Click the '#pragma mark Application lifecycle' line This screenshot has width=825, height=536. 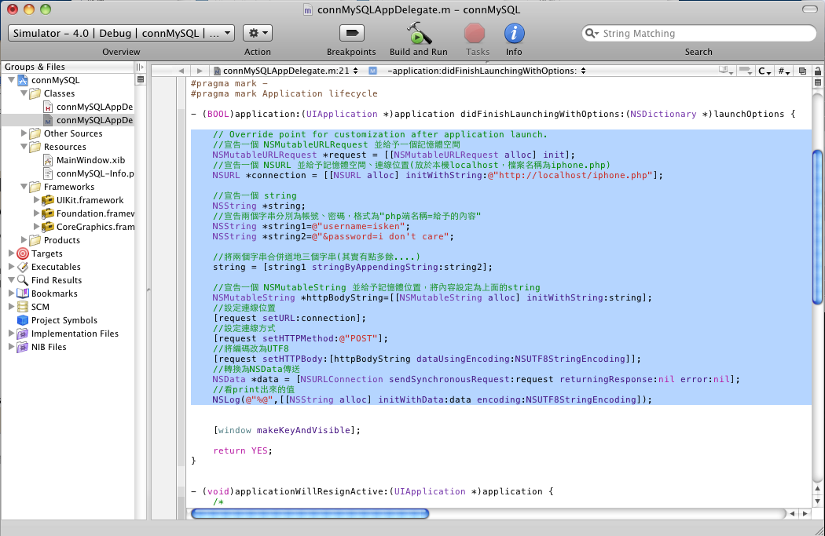(x=284, y=93)
